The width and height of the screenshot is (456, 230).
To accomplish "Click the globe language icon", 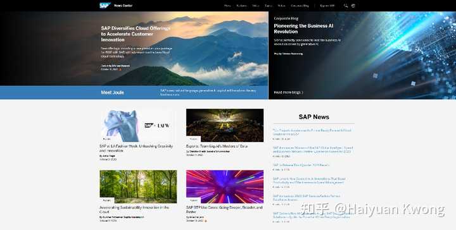I will [353, 6].
